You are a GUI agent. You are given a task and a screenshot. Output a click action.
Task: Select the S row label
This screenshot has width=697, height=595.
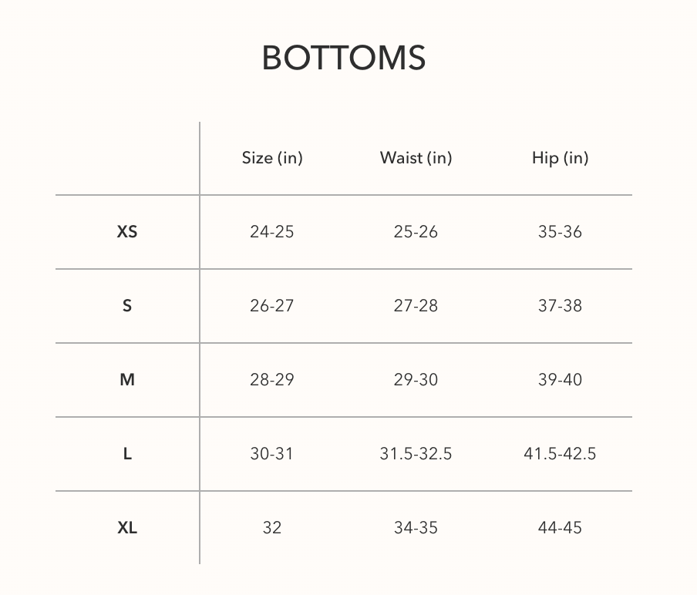(127, 305)
